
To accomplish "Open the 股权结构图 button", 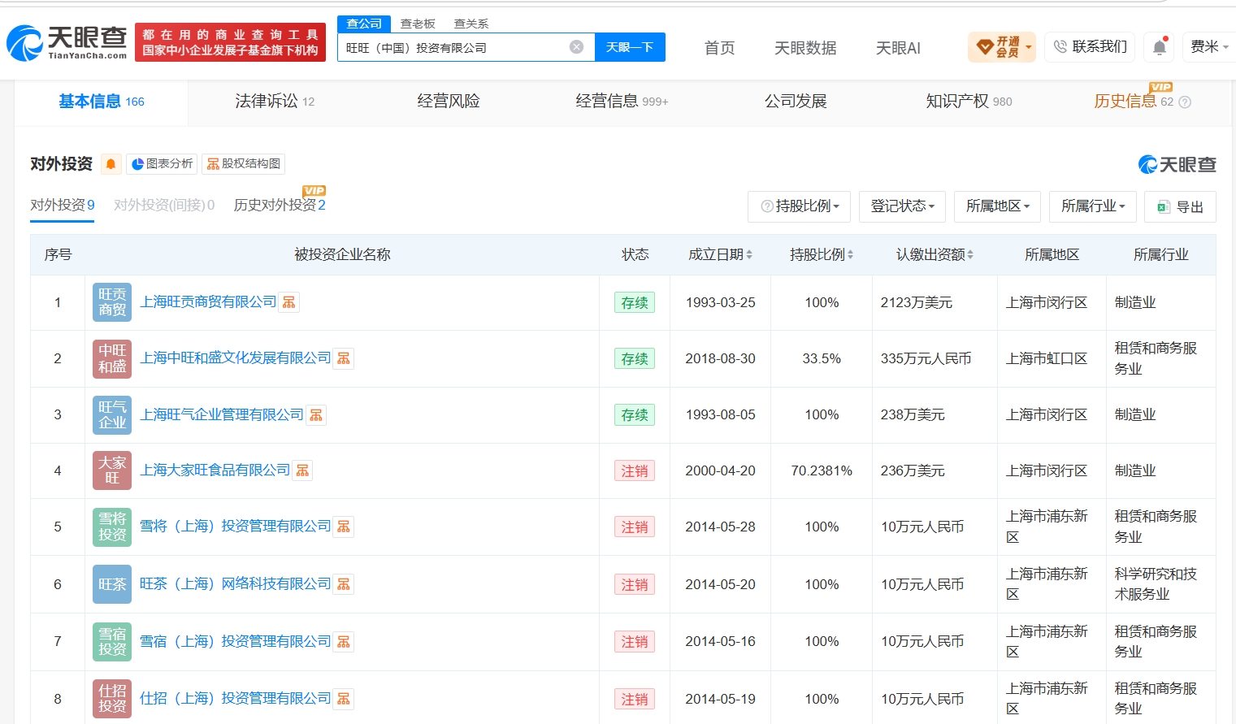I will (244, 164).
